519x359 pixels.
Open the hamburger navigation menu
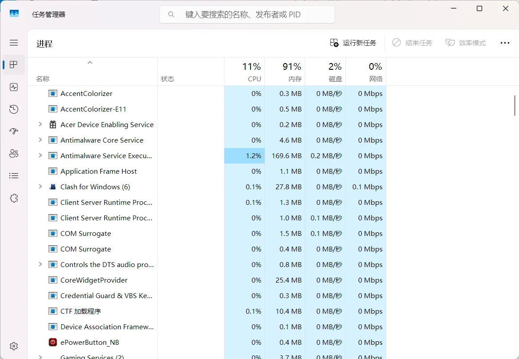(14, 43)
